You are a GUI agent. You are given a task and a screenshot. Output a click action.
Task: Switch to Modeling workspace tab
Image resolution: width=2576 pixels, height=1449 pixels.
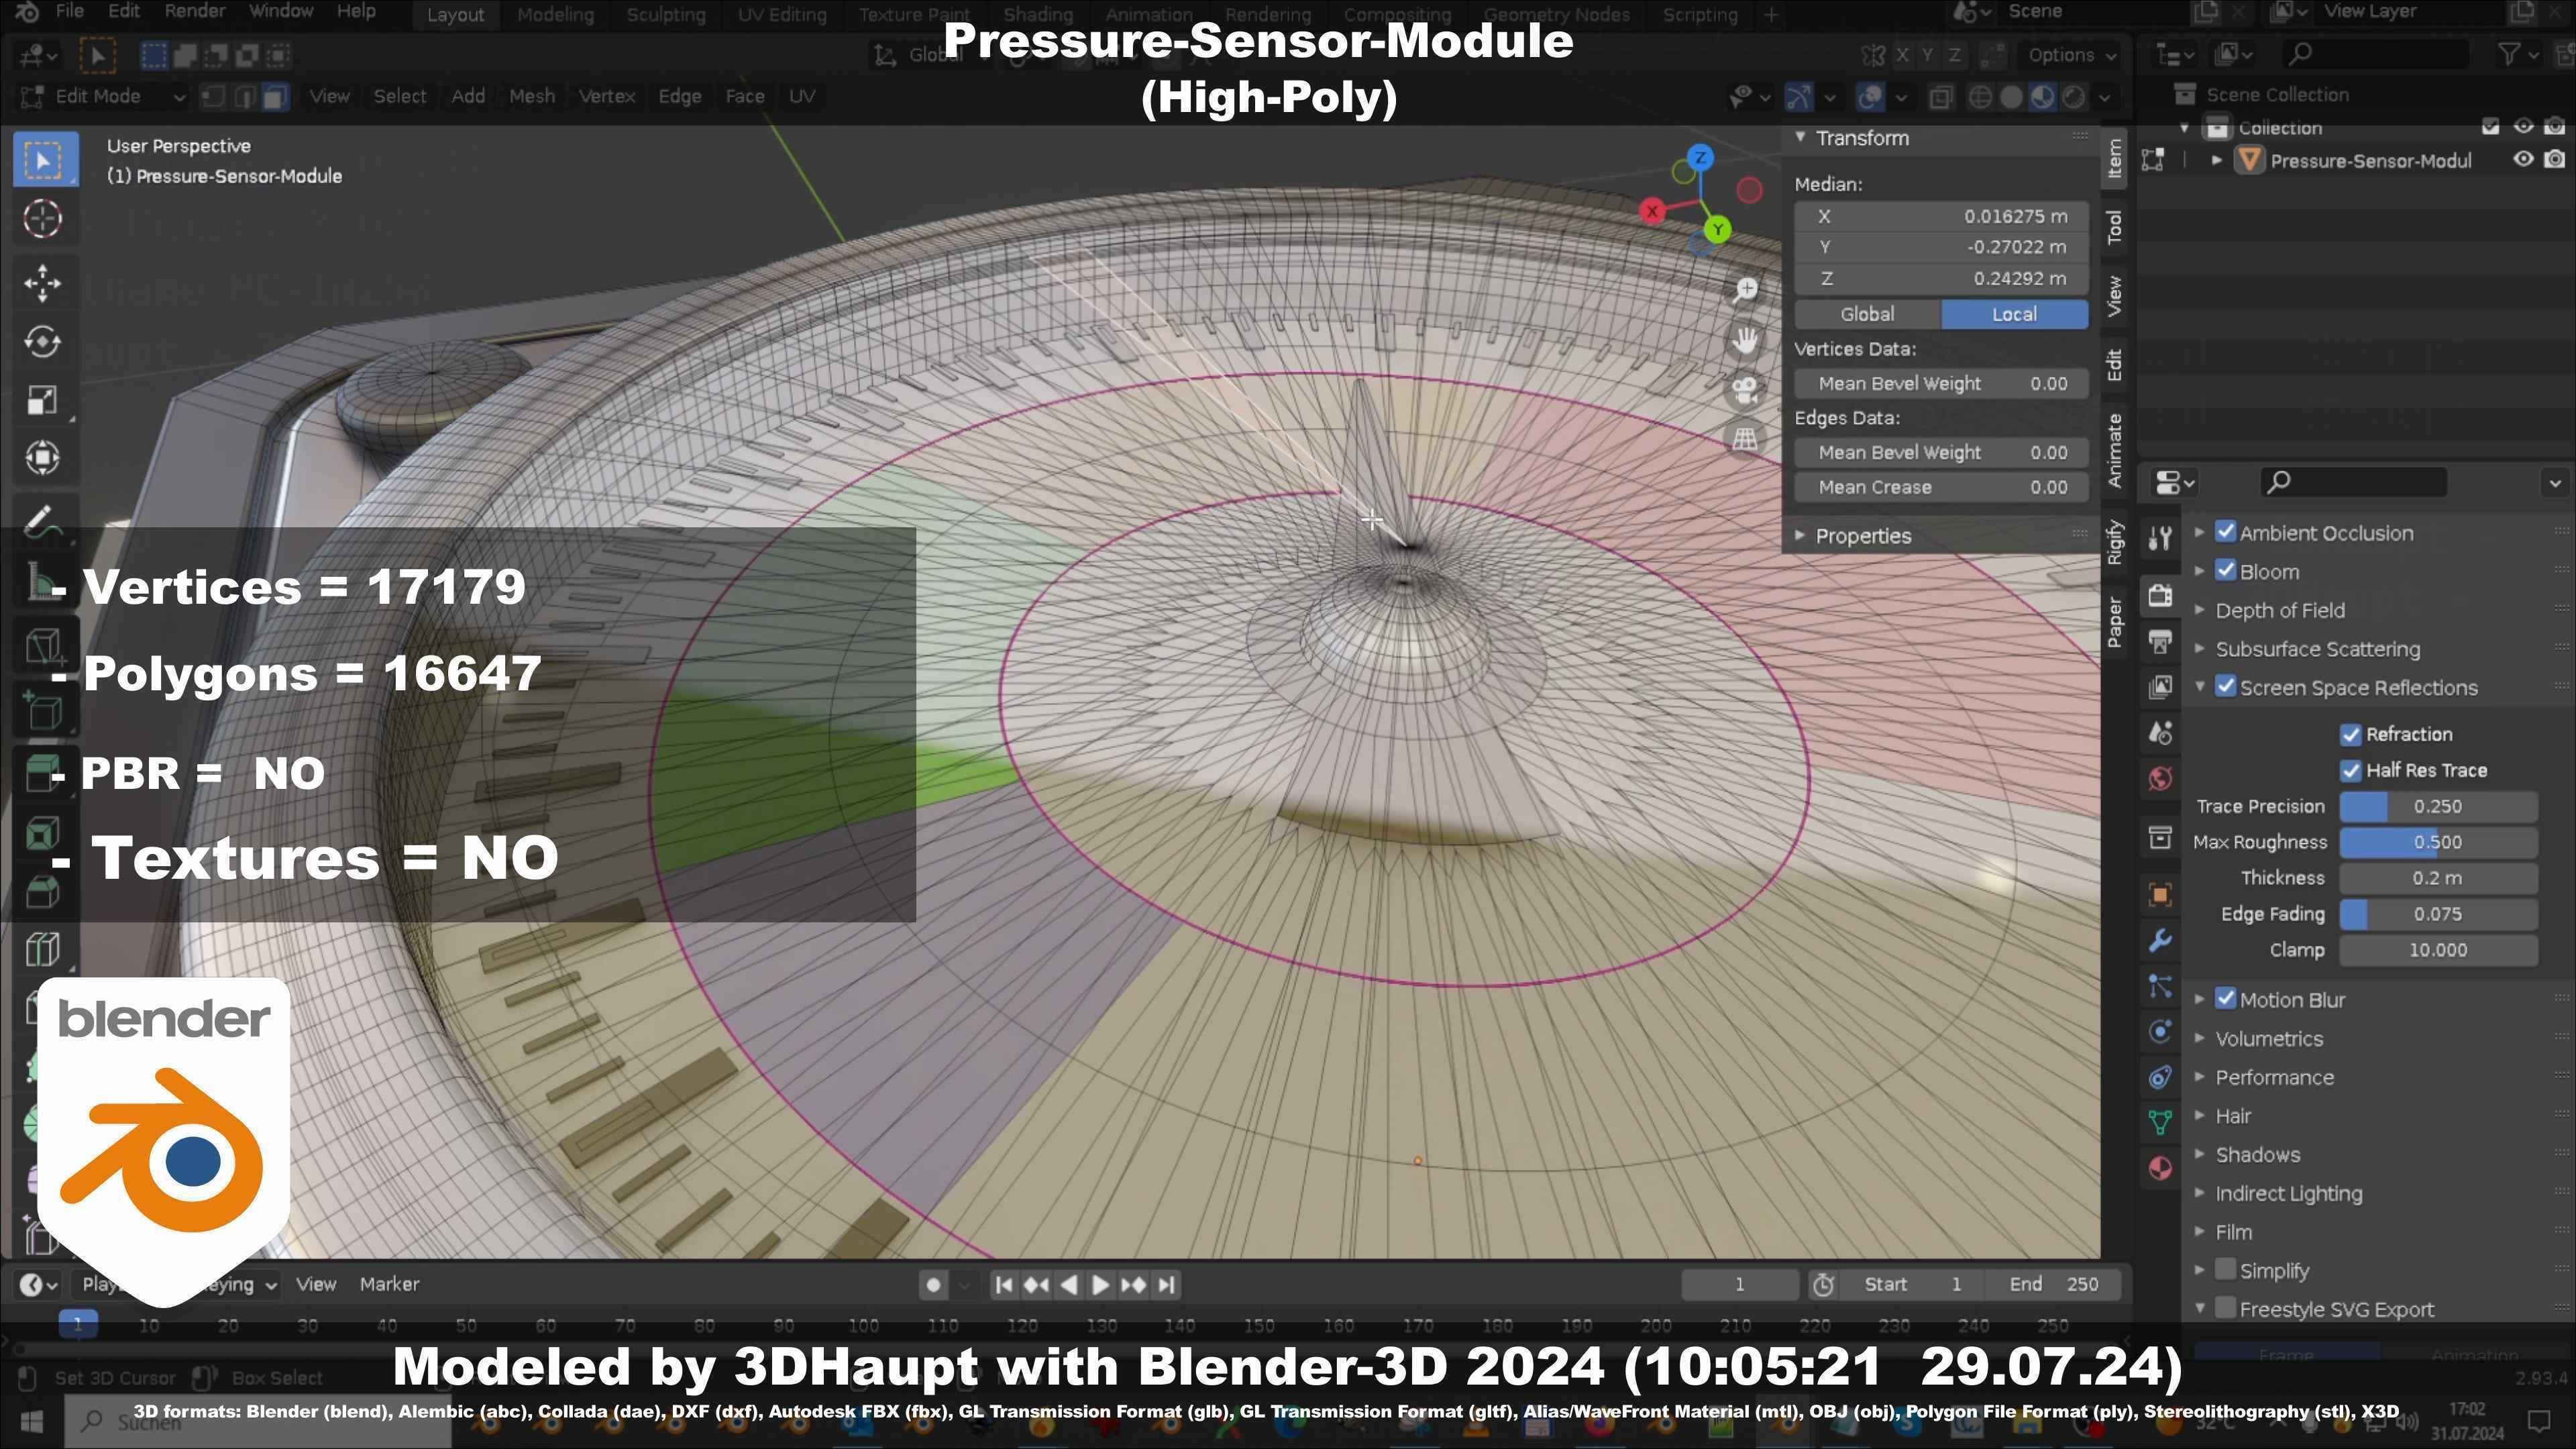pyautogui.click(x=555, y=15)
